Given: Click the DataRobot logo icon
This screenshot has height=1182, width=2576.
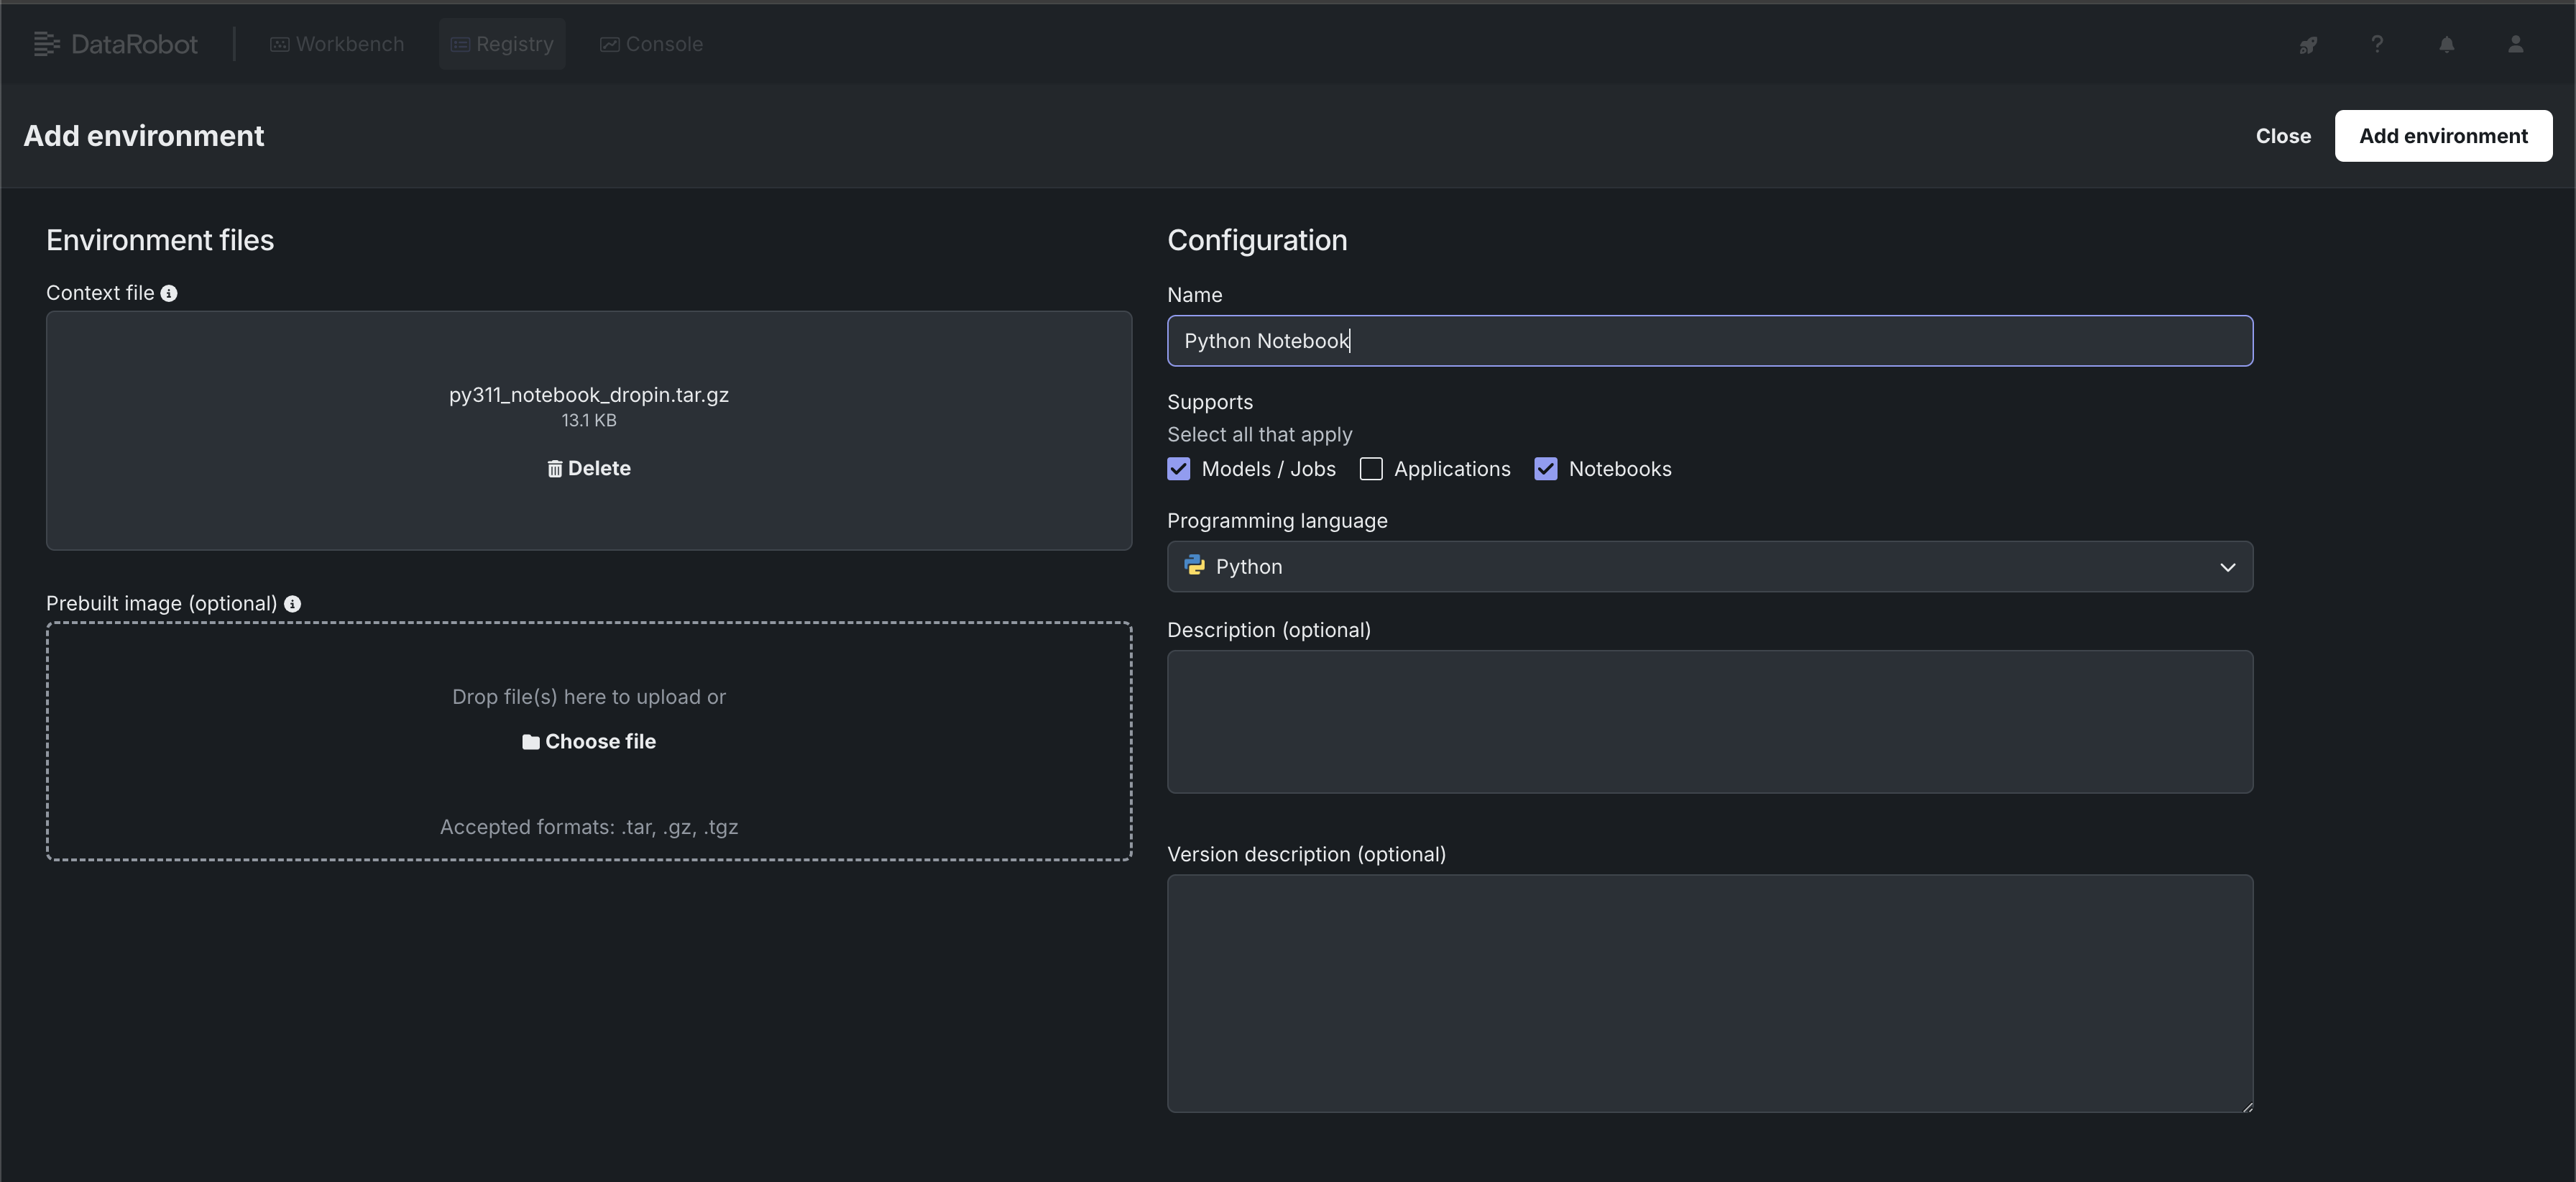Looking at the screenshot, I should coord(46,44).
